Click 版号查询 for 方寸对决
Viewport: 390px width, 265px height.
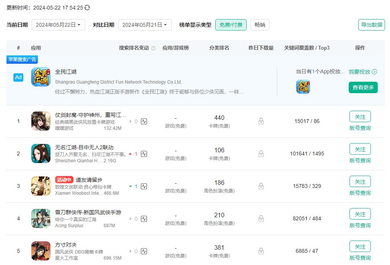coord(360,258)
